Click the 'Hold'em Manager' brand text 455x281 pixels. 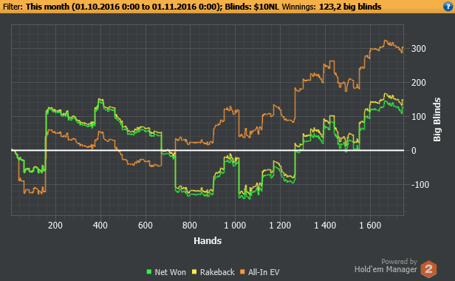(386, 269)
